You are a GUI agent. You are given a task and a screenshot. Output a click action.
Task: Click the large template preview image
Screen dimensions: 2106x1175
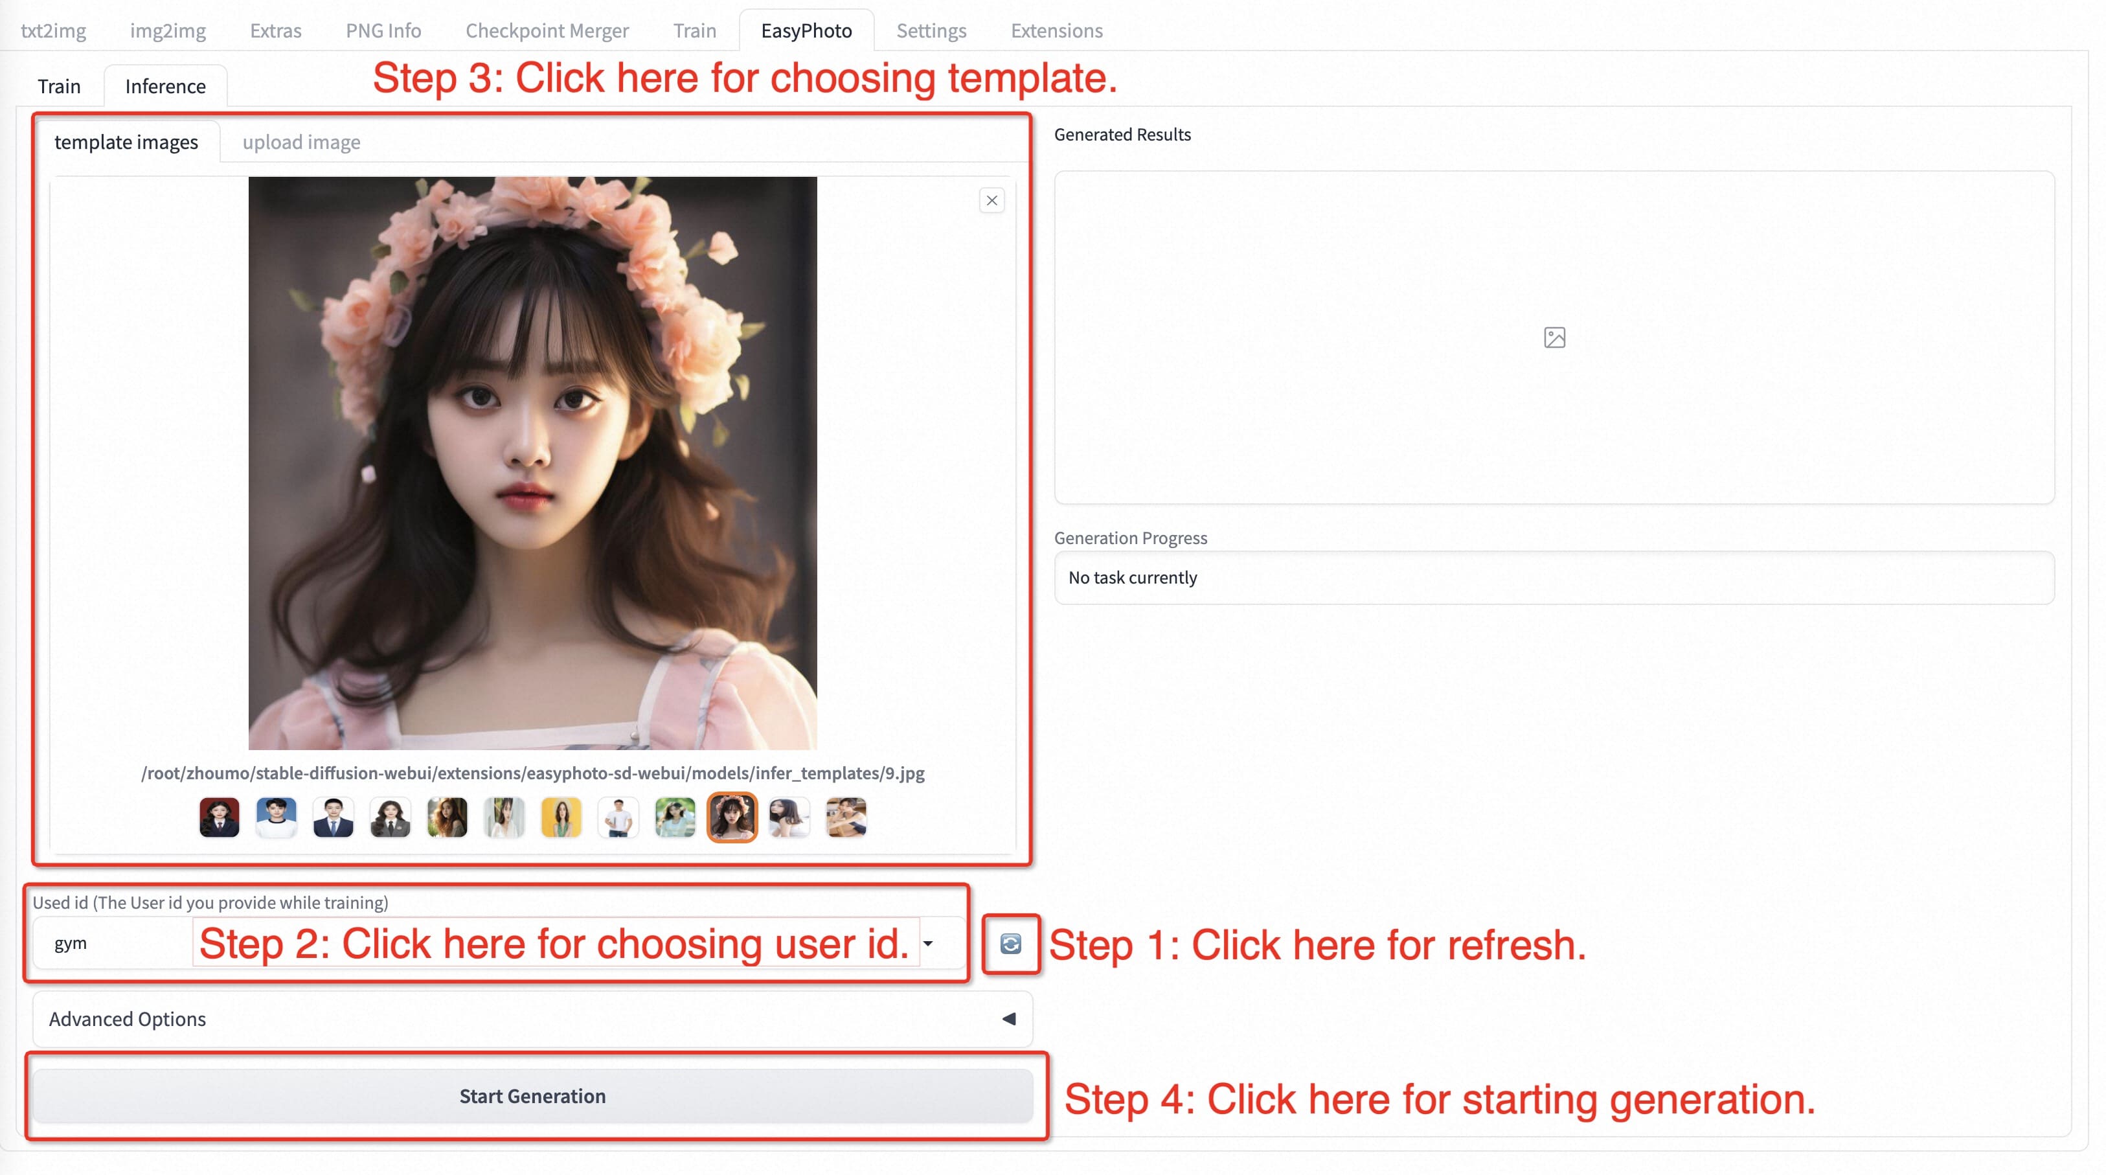532,462
